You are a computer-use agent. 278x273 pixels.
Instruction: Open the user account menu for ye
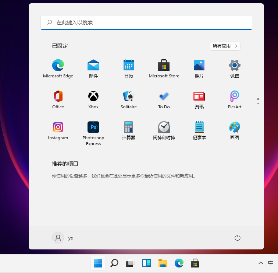coord(63,238)
